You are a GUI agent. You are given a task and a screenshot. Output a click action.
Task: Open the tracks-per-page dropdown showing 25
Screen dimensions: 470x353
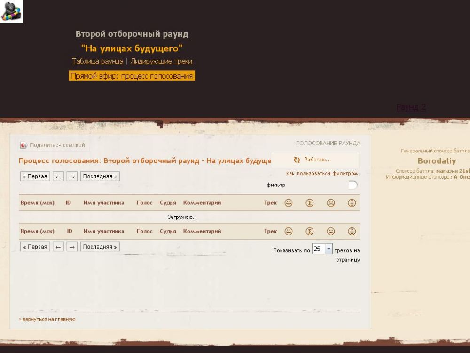[x=329, y=249]
